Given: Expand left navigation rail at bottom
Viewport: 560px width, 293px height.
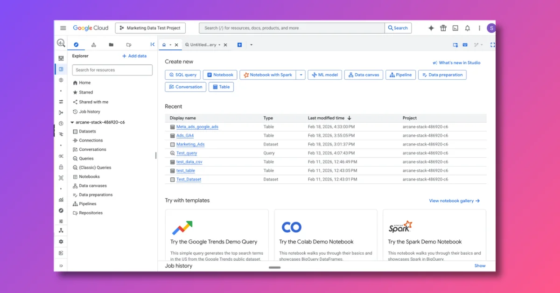Looking at the screenshot, I should [x=61, y=265].
